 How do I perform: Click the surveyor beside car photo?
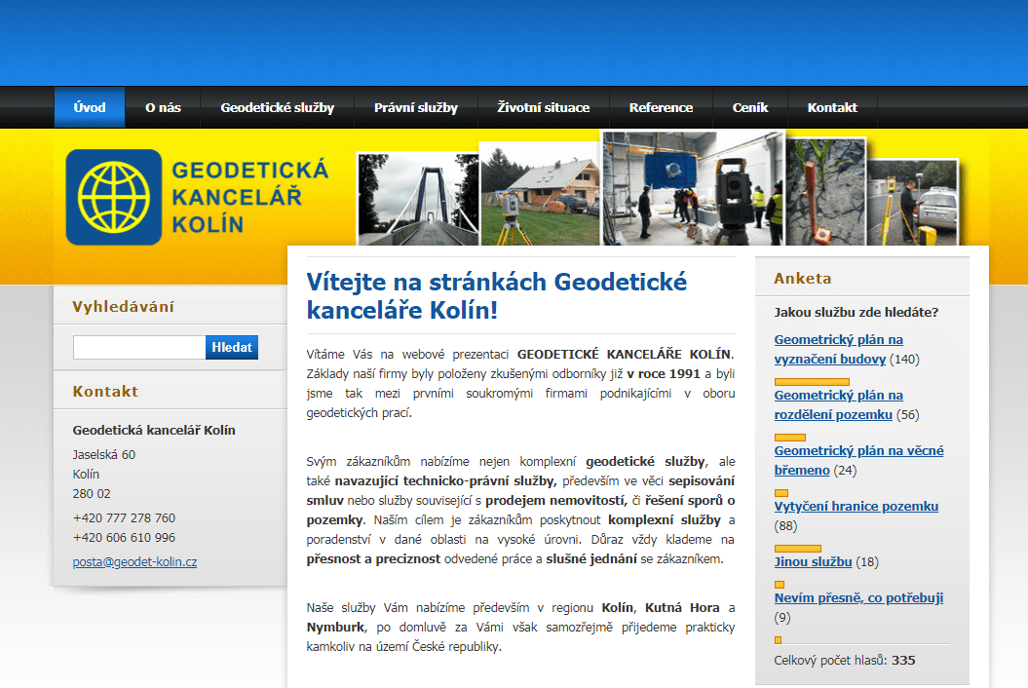[x=913, y=202]
